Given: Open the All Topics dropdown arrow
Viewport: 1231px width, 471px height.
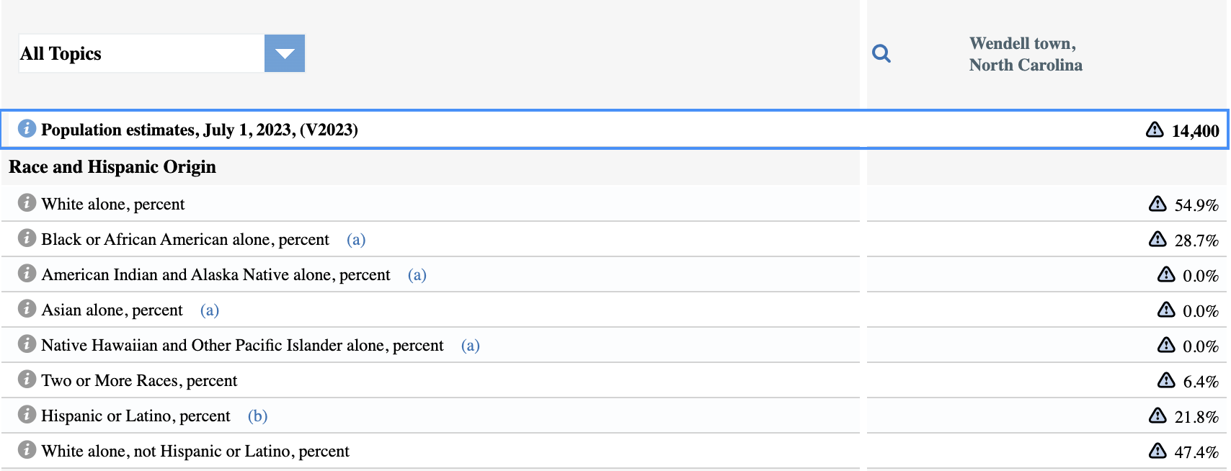Looking at the screenshot, I should click(x=285, y=53).
